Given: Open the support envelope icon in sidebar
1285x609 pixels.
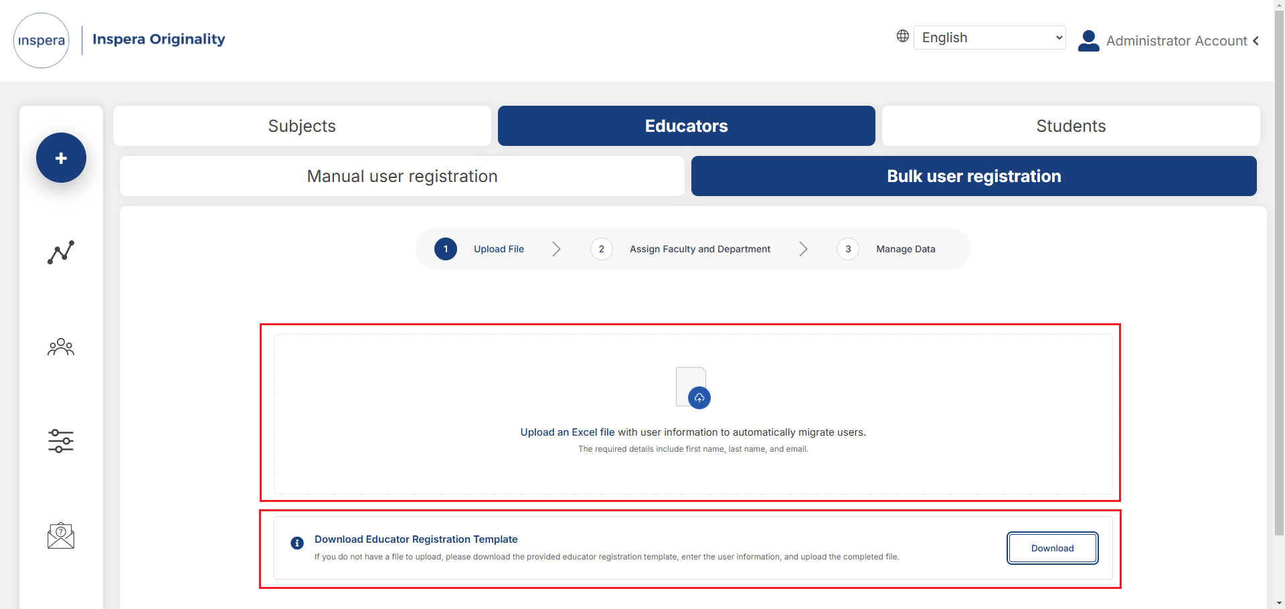Looking at the screenshot, I should tap(61, 535).
